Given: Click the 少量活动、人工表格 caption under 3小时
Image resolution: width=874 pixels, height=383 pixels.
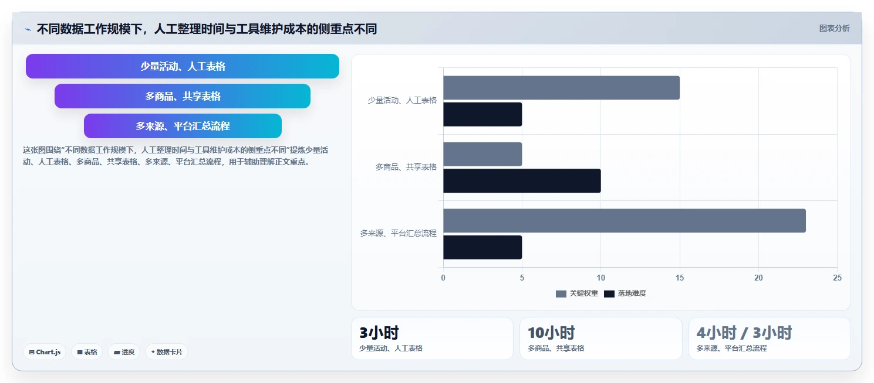Looking at the screenshot, I should tap(391, 348).
